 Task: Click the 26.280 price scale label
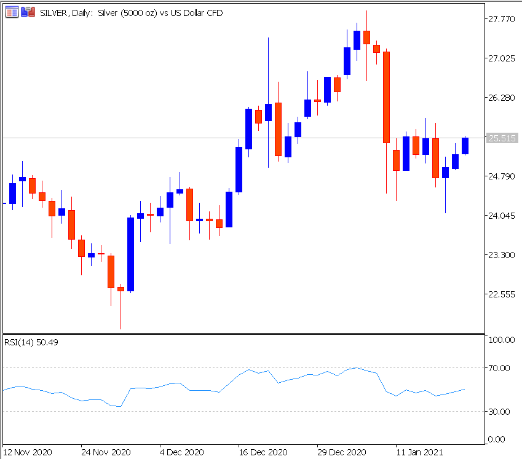click(501, 98)
